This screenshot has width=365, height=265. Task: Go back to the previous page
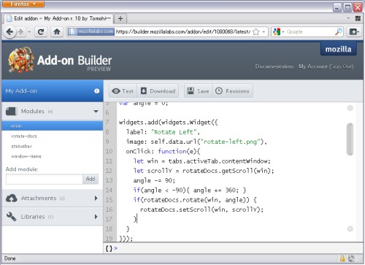(x=10, y=31)
